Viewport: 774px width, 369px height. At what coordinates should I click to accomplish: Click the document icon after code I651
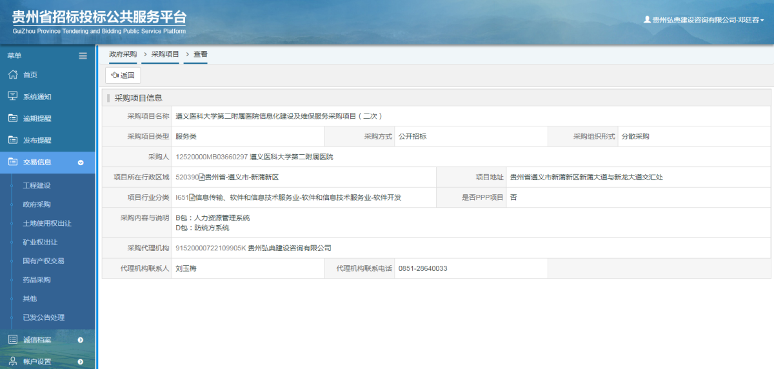click(191, 197)
